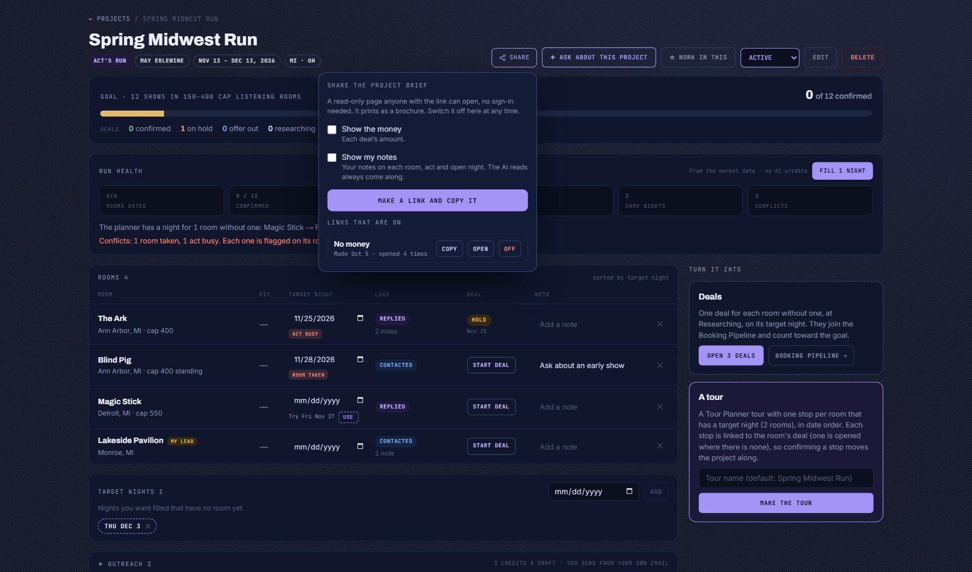Image resolution: width=972 pixels, height=572 pixels.
Task: Delete the Spring Midwest Run project
Action: (862, 58)
